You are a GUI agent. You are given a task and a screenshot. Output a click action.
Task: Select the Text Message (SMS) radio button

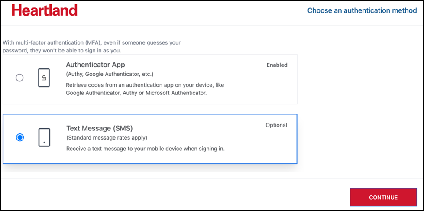point(20,137)
